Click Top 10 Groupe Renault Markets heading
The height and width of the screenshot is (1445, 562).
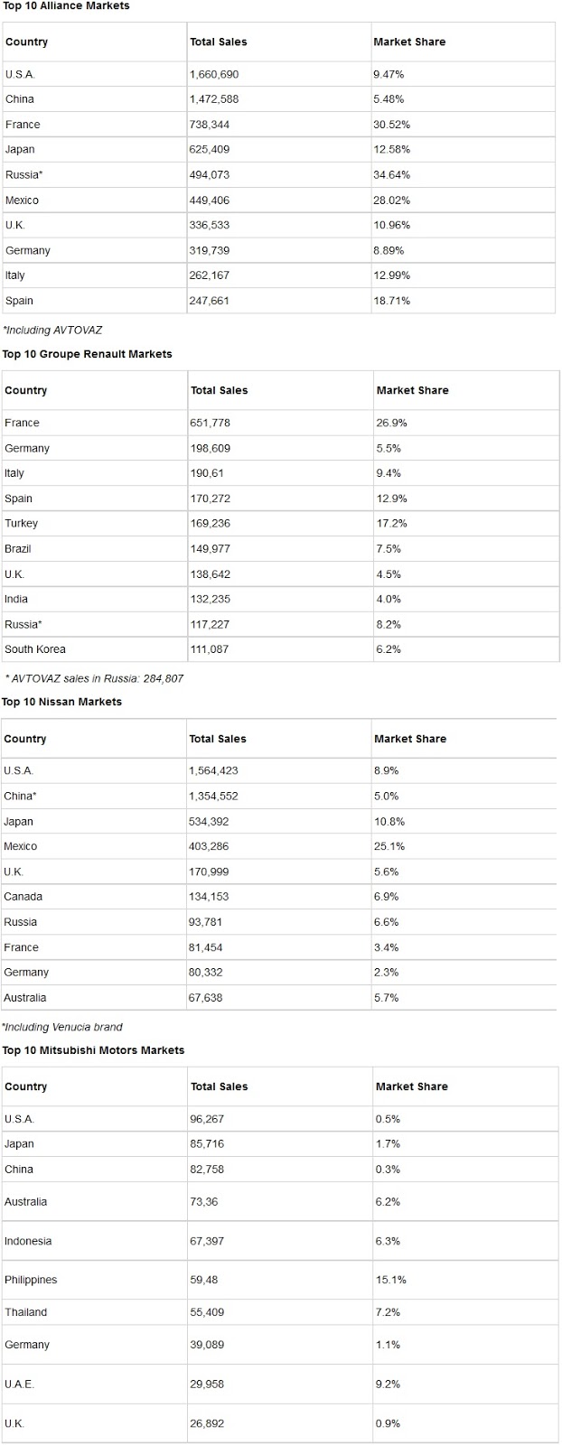[x=87, y=354]
